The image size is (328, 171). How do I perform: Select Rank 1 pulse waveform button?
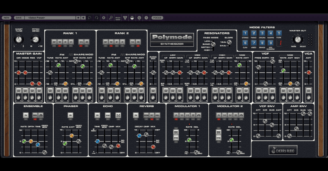pyautogui.click(x=87, y=42)
